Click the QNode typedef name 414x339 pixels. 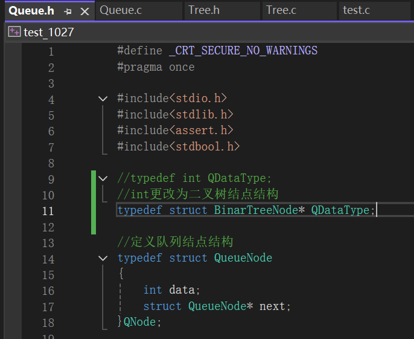[139, 322]
